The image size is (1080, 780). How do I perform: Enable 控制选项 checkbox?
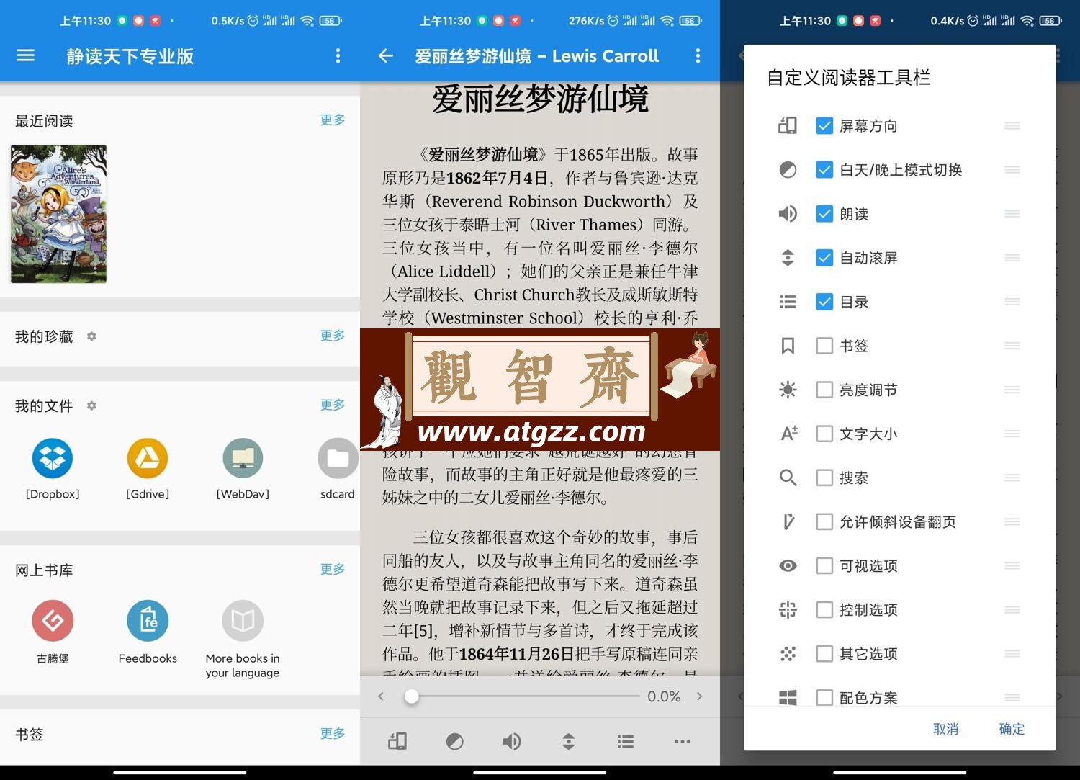pos(824,609)
